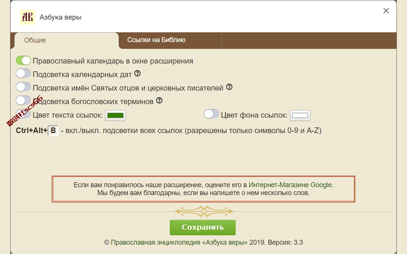Click the Версия: 3.3 text
The image size is (407, 254).
tap(286, 243)
